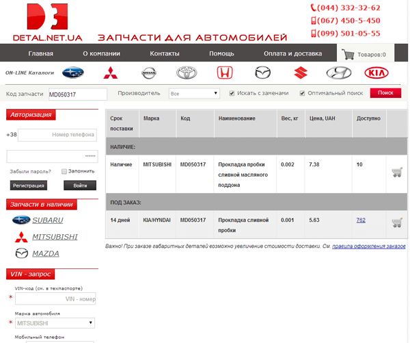Open the Nissan online catalog logo
Image resolution: width=410 pixels, height=343 pixels.
click(149, 73)
